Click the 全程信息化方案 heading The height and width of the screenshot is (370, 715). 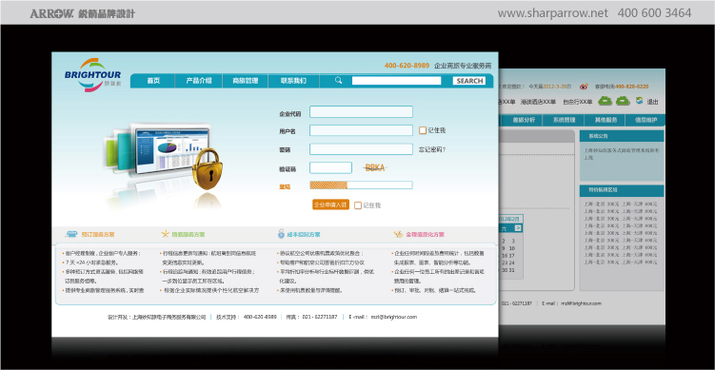click(425, 235)
